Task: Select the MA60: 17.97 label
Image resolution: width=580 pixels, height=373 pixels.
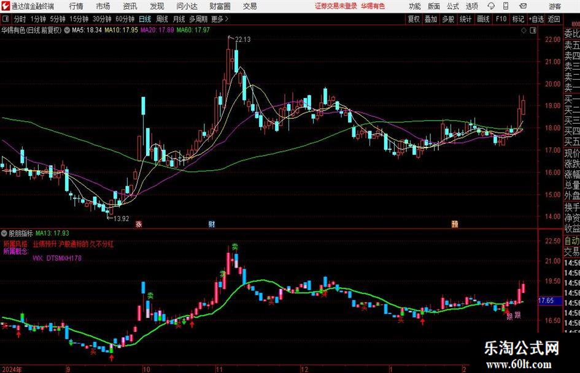Action: click(193, 30)
